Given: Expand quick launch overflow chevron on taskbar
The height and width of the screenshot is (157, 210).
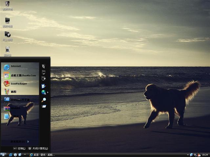Looking at the screenshot, I should (25, 155).
